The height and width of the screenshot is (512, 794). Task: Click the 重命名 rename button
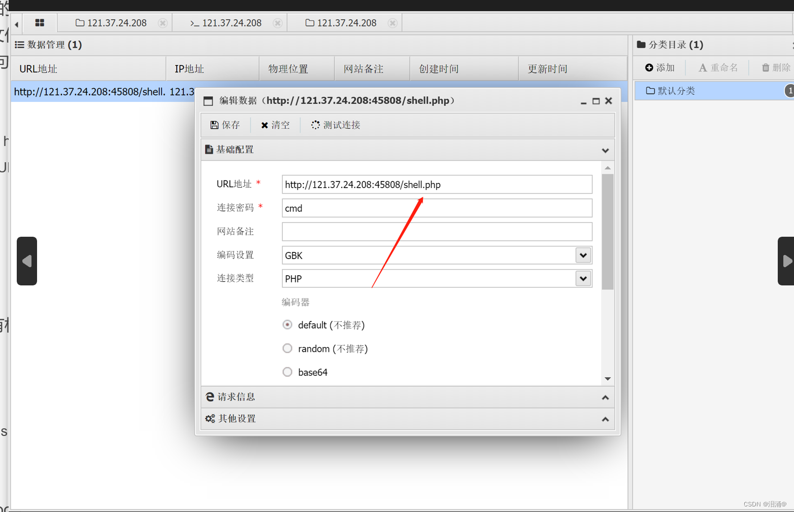click(718, 67)
